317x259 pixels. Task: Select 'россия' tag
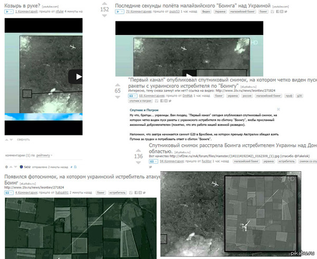coord(247,96)
